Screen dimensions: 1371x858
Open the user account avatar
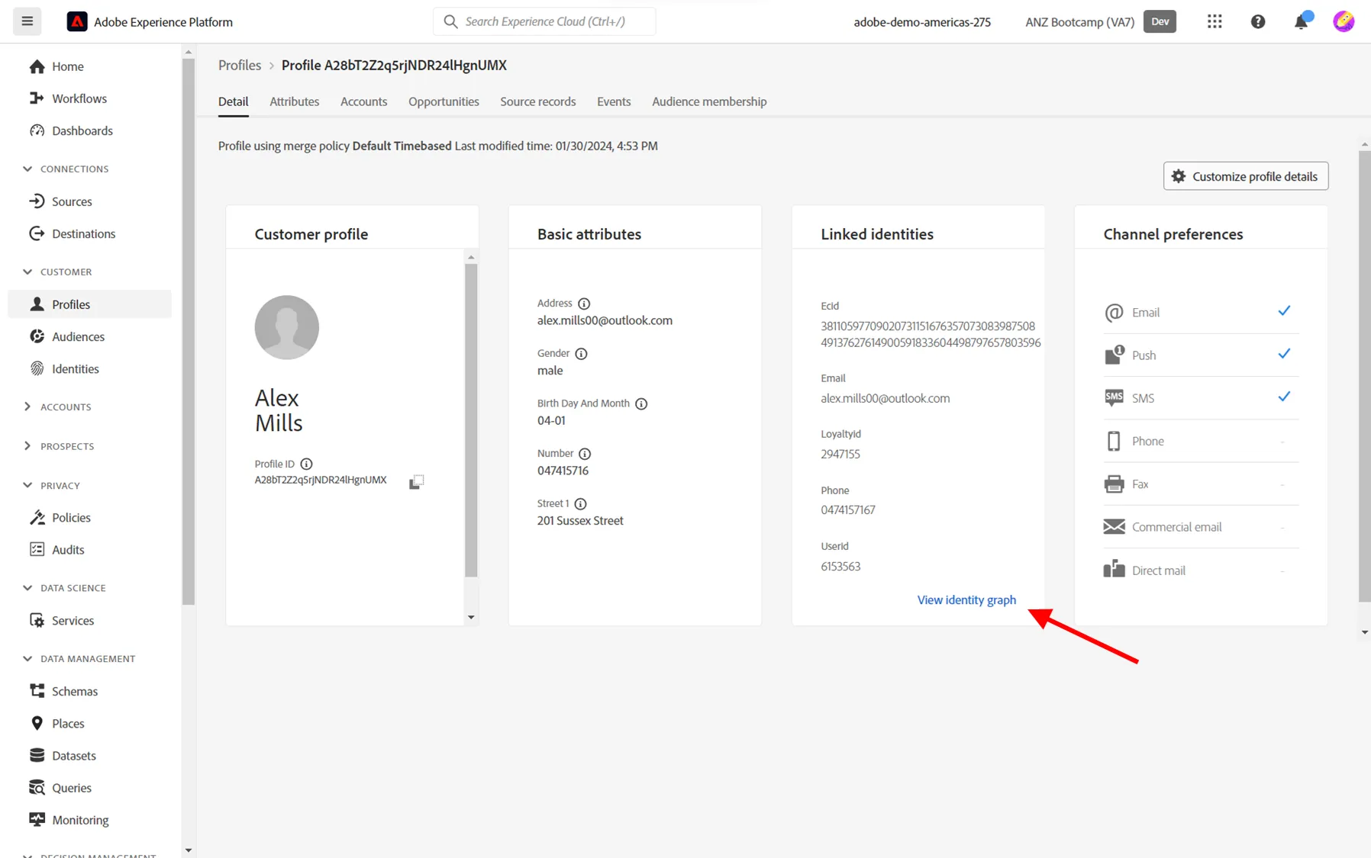(1344, 21)
